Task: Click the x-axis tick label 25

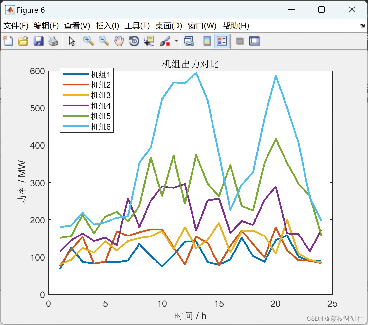Action: 333,304
